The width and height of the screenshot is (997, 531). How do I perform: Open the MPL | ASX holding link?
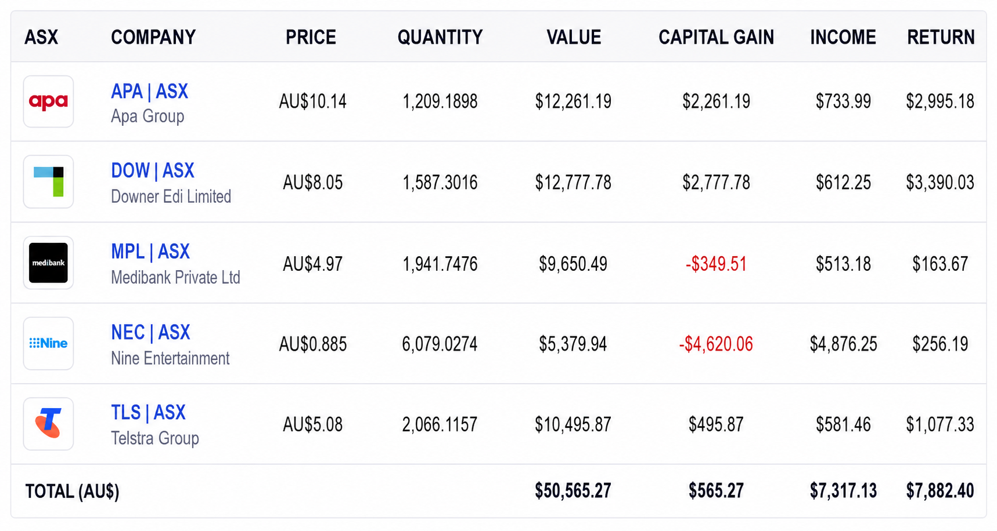(150, 252)
